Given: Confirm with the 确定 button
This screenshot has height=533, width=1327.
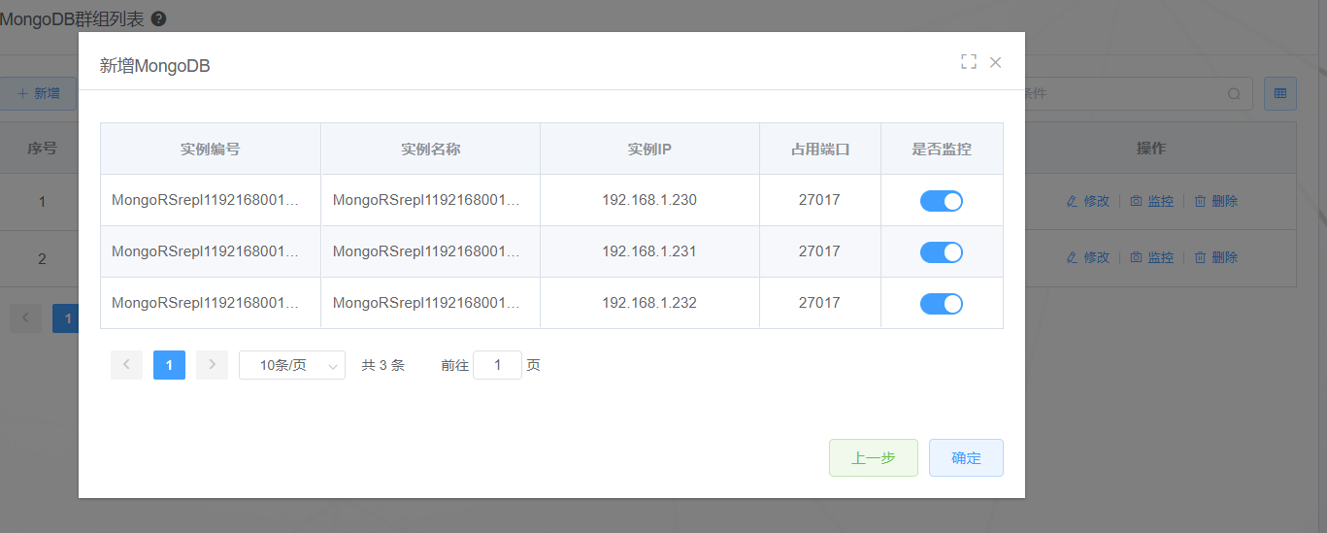Looking at the screenshot, I should click(966, 458).
